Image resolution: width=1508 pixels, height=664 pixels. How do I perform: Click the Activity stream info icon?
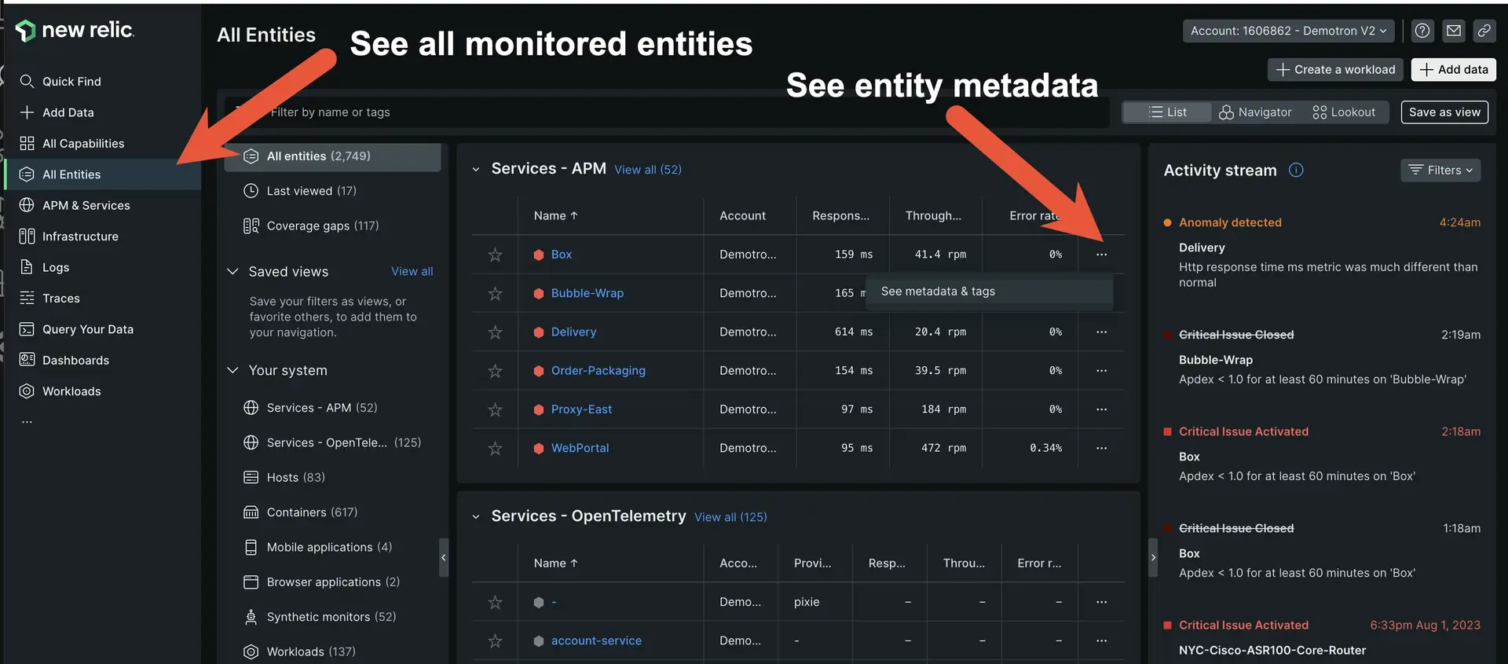click(x=1296, y=171)
